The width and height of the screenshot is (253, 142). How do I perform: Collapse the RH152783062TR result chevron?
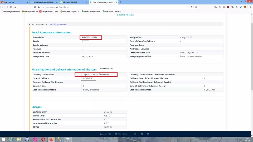click(x=29, y=24)
